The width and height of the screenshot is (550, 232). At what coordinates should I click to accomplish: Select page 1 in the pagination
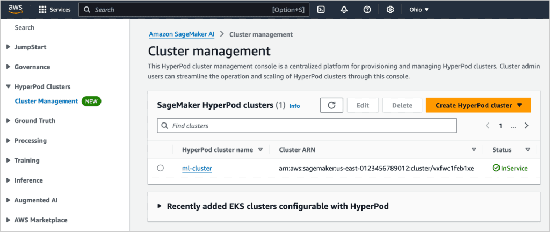coord(501,126)
